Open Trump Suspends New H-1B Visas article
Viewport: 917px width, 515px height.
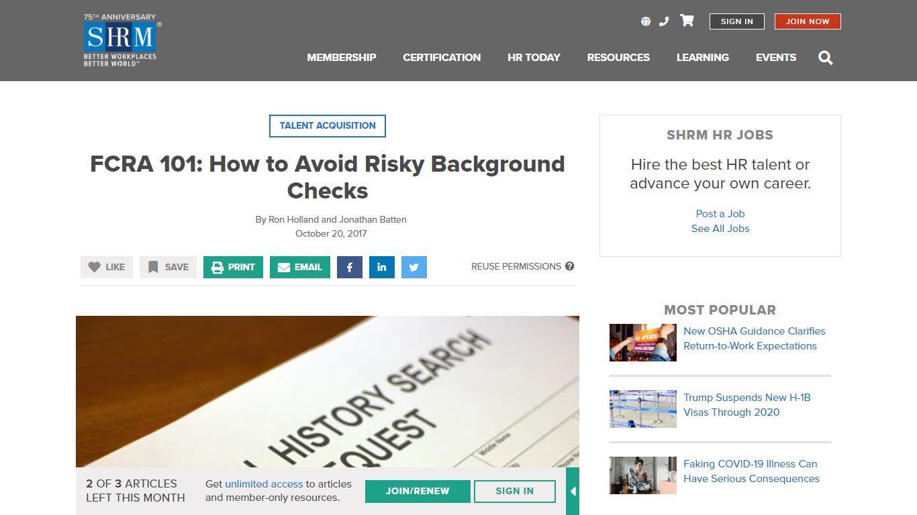(x=747, y=405)
